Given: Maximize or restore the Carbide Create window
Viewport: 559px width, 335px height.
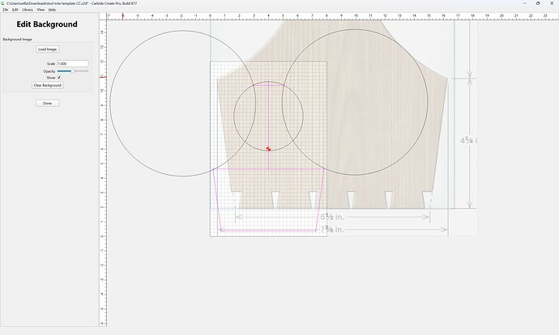Looking at the screenshot, I should coord(538,3).
